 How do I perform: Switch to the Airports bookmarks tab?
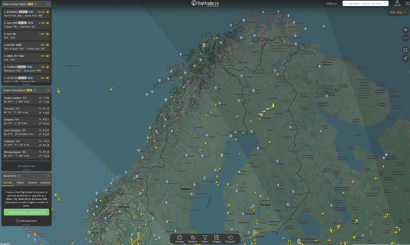33,183
